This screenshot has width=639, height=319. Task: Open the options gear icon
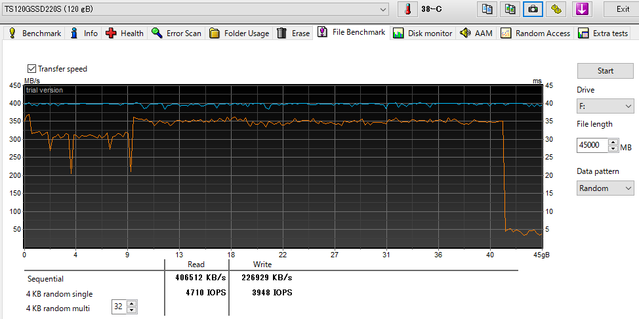click(x=556, y=9)
